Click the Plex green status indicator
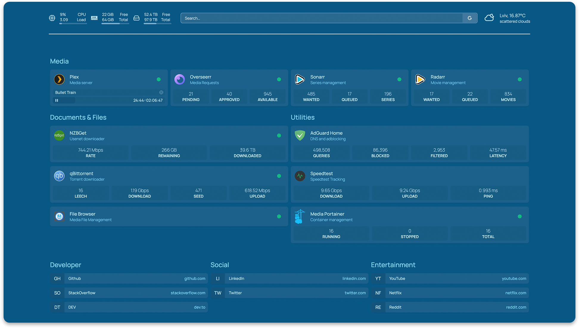The image size is (579, 328). (159, 79)
